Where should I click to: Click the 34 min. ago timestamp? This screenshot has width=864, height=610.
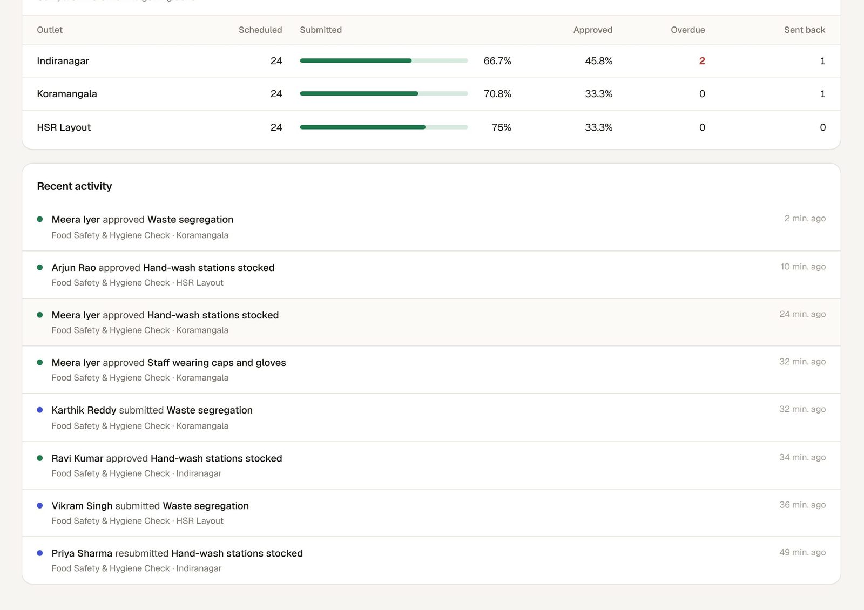point(802,457)
